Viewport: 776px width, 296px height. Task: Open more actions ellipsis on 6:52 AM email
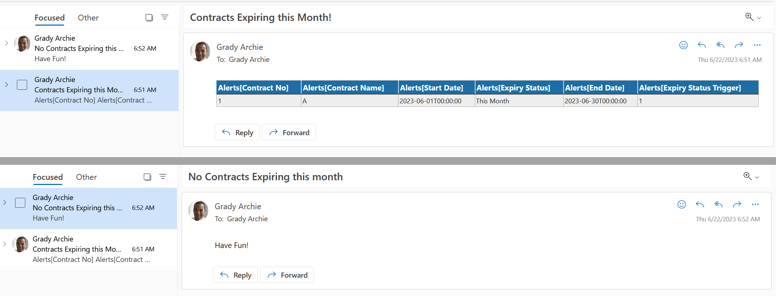755,204
